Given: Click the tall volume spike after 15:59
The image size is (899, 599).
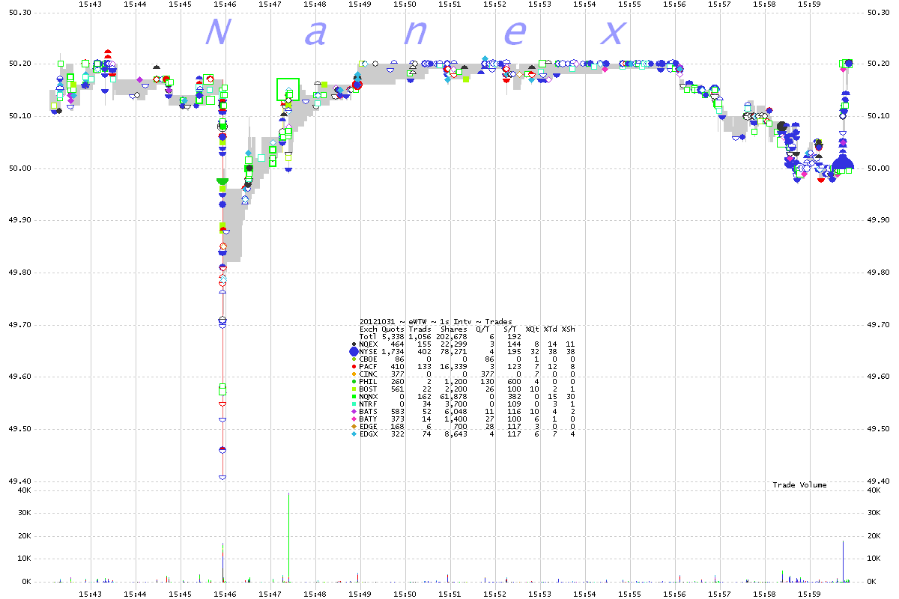Looking at the screenshot, I should pyautogui.click(x=843, y=561).
